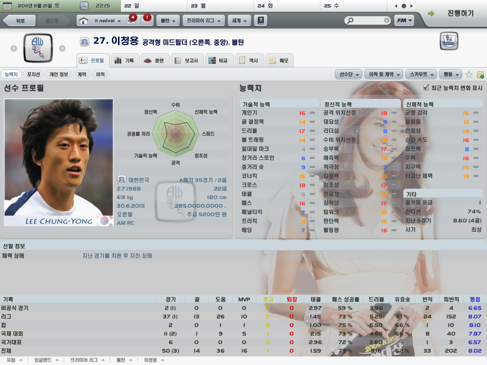Screen dimensions: 487x365
Task: Add player to favorites with star icon
Action: tap(469, 75)
